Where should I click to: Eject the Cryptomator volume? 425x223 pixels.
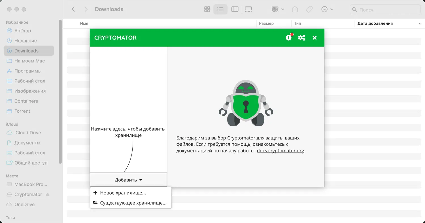click(x=48, y=194)
